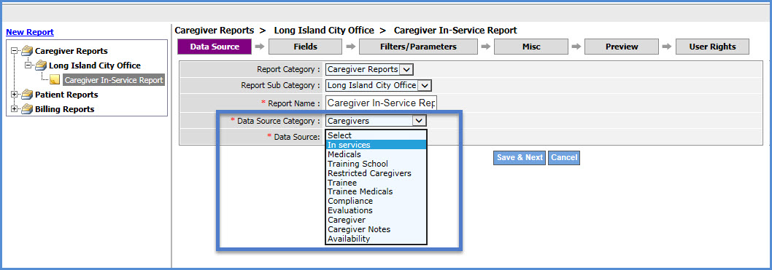The width and height of the screenshot is (772, 270).
Task: Choose Medicals from the Data Source list
Action: click(x=377, y=154)
